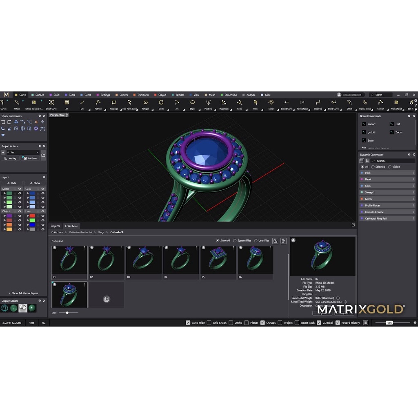Select the Helix tool in toolbar
This screenshot has width=418, height=418.
pos(255,104)
